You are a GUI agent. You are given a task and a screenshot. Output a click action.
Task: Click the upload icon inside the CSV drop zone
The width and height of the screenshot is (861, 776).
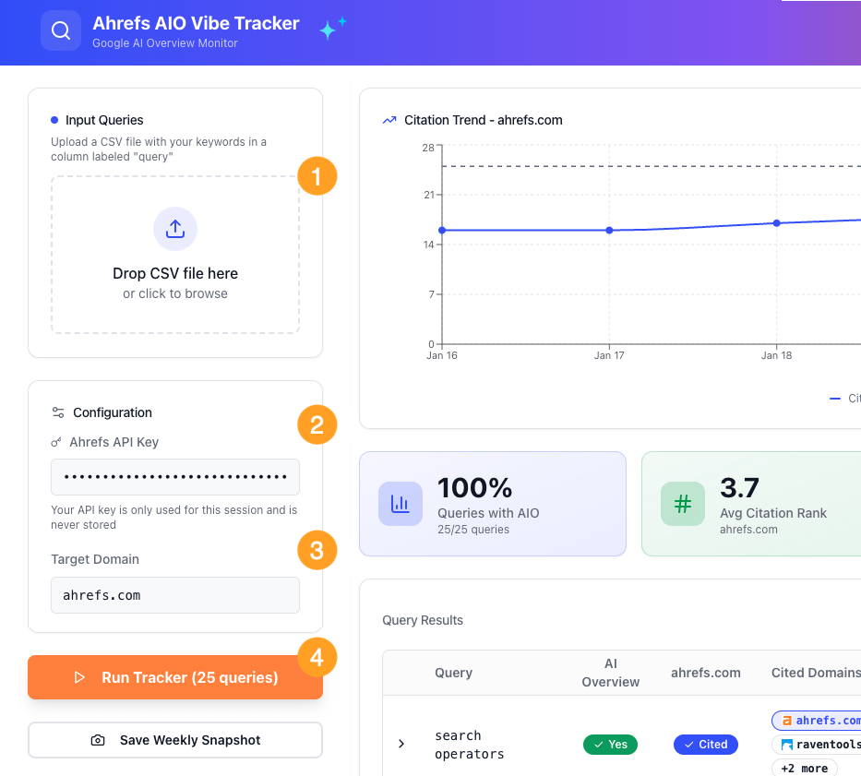[x=174, y=229]
